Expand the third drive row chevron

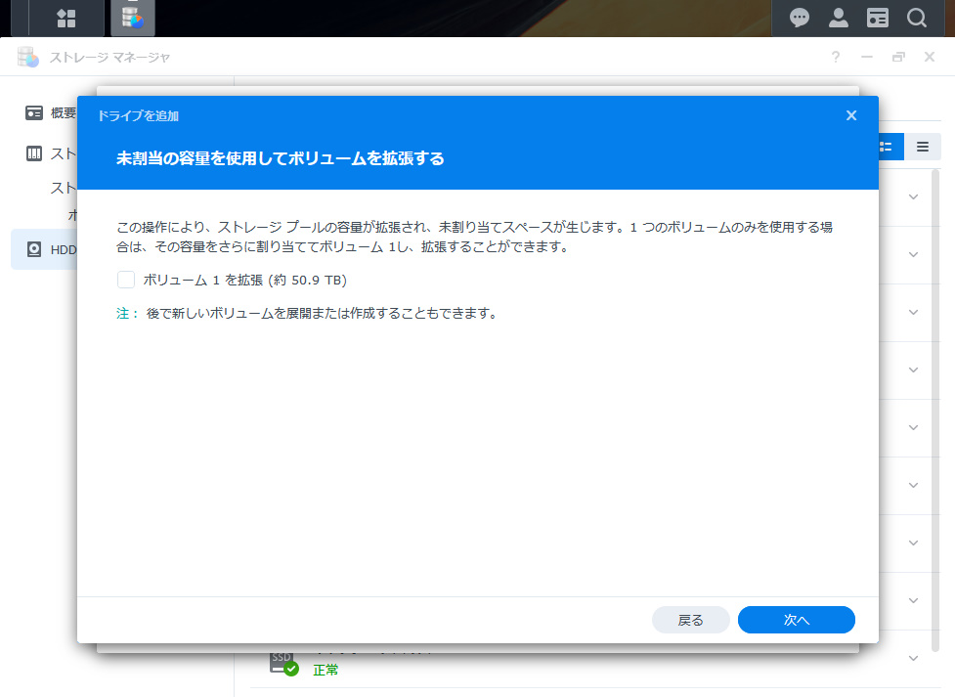[x=914, y=312]
